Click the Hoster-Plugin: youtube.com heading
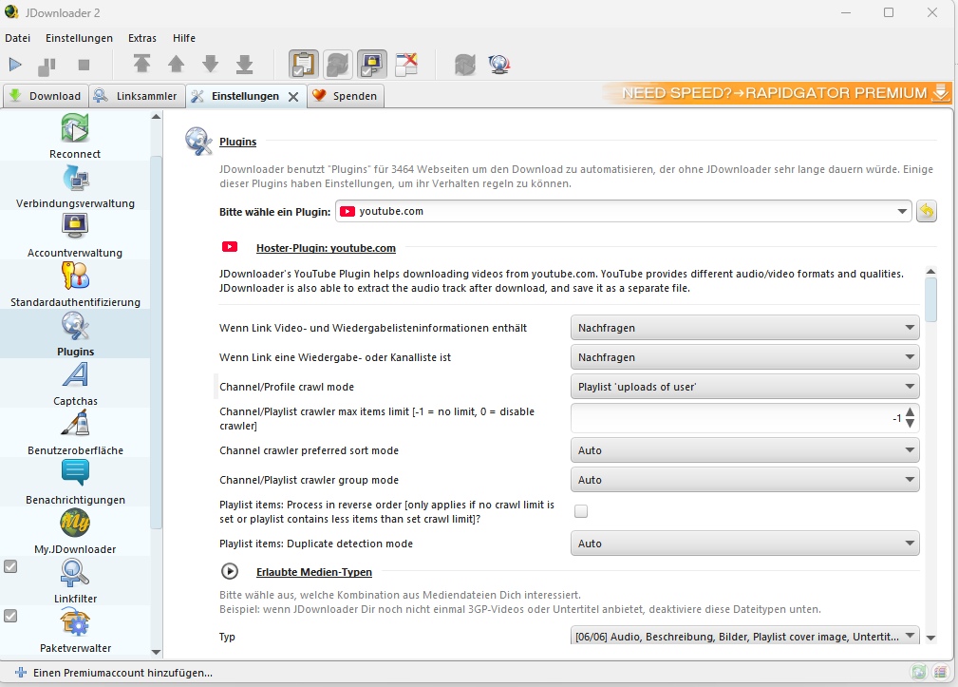Viewport: 958px width, 687px height. [x=326, y=248]
